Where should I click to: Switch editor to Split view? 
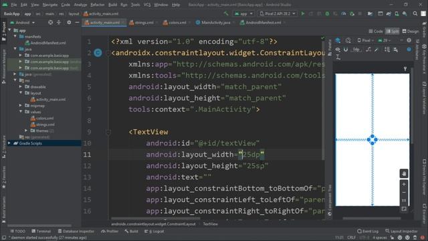(x=392, y=31)
